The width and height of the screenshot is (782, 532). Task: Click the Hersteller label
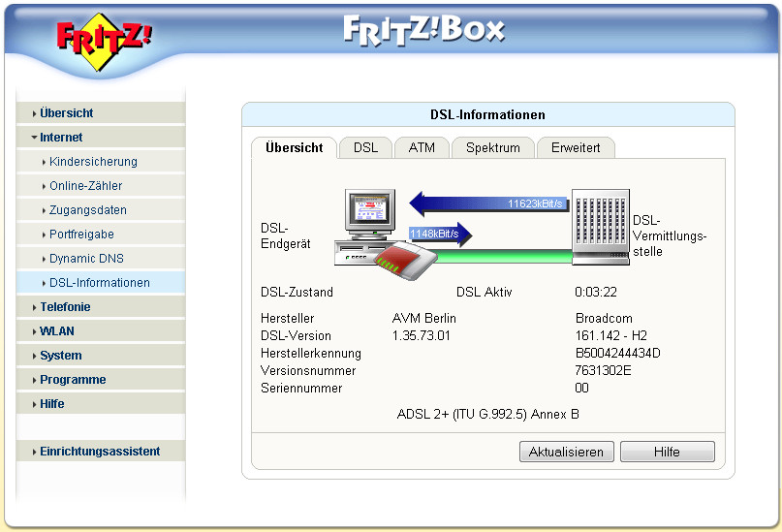pos(287,318)
